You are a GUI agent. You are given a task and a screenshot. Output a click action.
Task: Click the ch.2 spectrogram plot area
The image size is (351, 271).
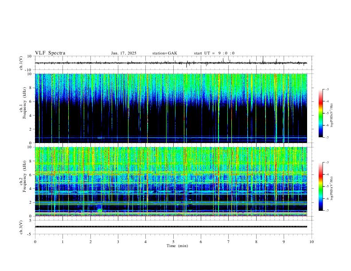pos(171,182)
